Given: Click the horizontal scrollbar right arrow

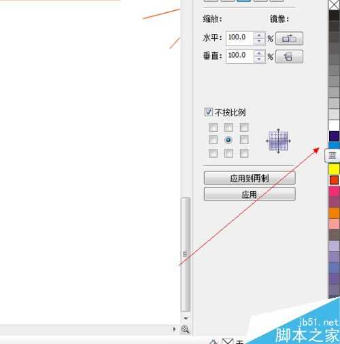Looking at the screenshot, I should pos(174,329).
